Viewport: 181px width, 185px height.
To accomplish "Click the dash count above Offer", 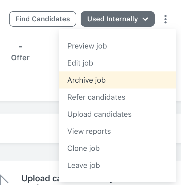I will point(20,47).
